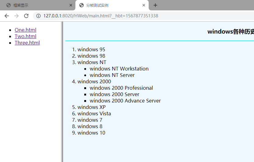Click the vertical frame divider
This screenshot has width=254, height=162.
click(62, 92)
